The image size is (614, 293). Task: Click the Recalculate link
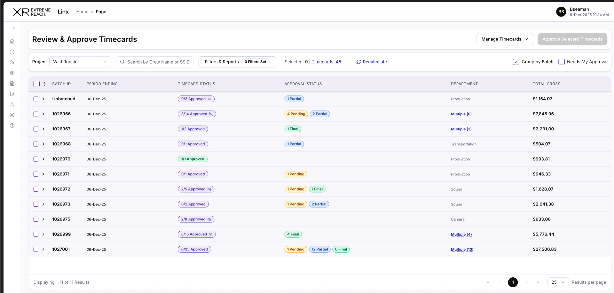[x=374, y=62]
